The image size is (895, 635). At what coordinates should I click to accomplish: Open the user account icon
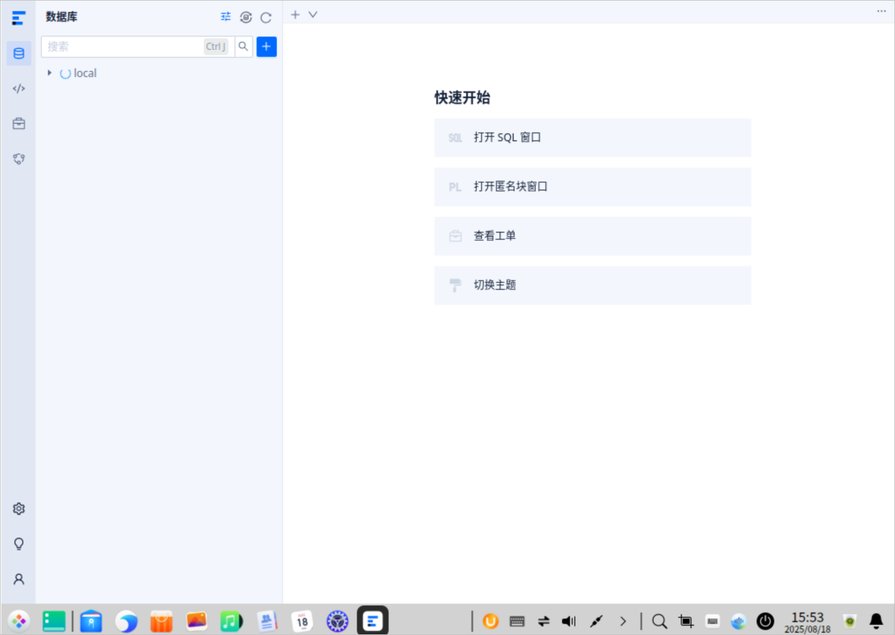[x=19, y=579]
